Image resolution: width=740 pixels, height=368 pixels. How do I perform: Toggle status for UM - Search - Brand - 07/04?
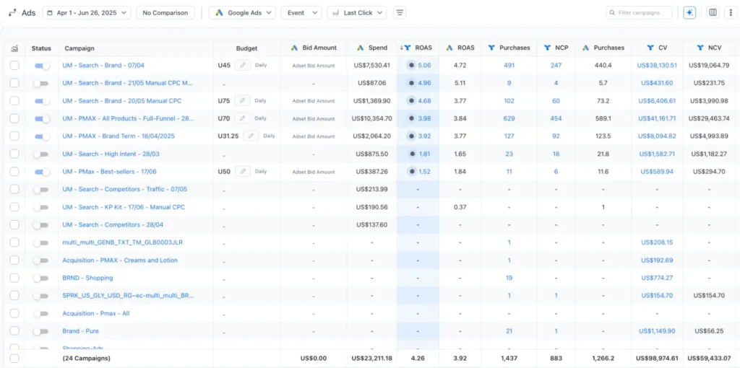(42, 66)
